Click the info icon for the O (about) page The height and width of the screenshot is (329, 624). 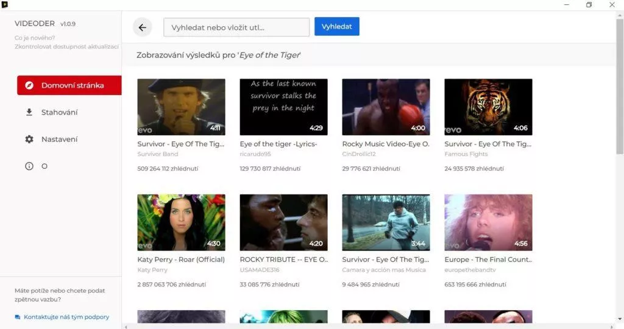click(29, 166)
